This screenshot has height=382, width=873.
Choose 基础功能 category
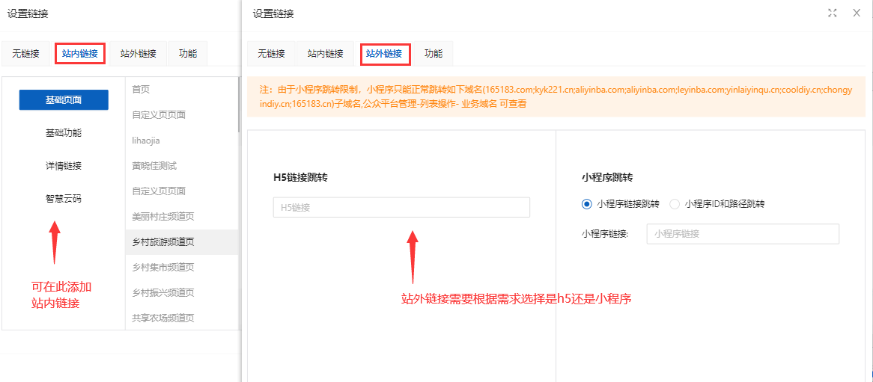64,133
